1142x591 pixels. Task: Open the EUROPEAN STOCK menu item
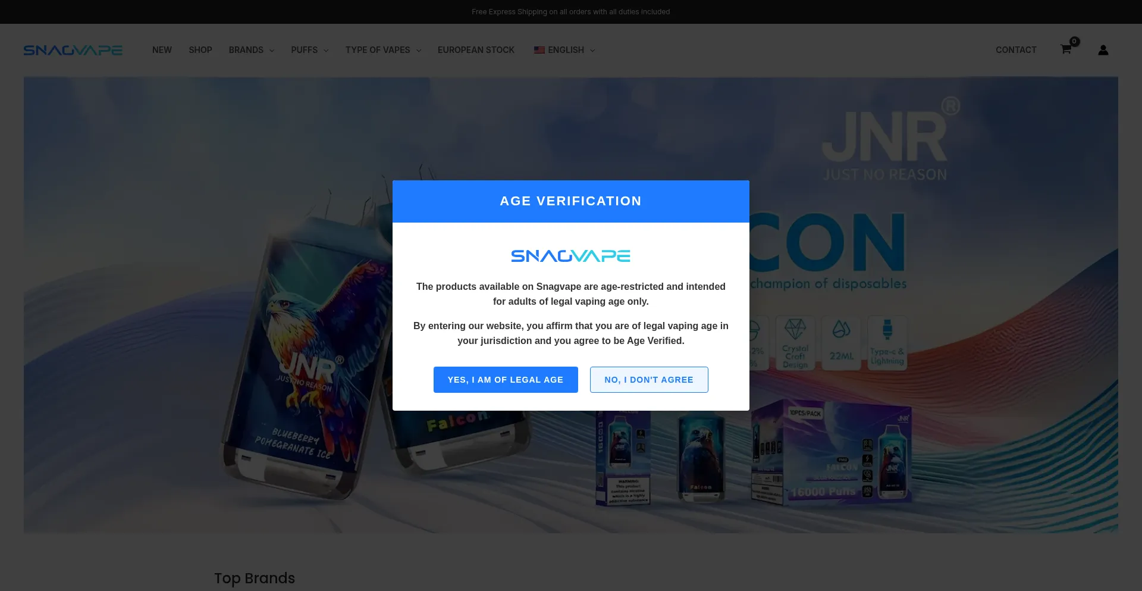[x=476, y=50]
